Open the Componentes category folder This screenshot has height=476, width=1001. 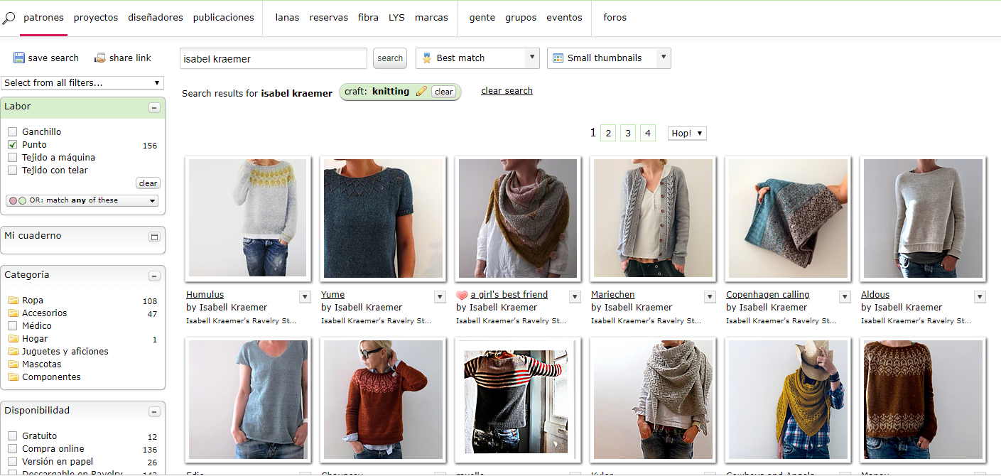(13, 377)
